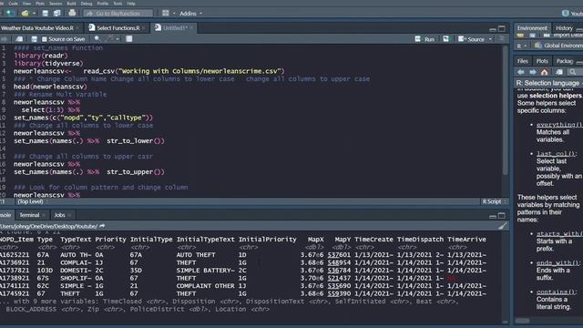Create a new file with the green plus icon

tap(9, 14)
